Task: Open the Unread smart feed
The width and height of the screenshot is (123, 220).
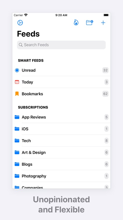Action: 61,70
